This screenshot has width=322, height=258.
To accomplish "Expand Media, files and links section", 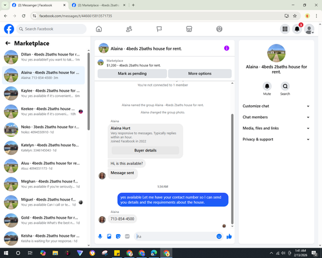I will (x=276, y=128).
